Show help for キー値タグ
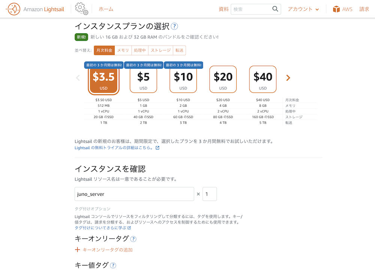The height and width of the screenshot is (270, 375). (113, 266)
